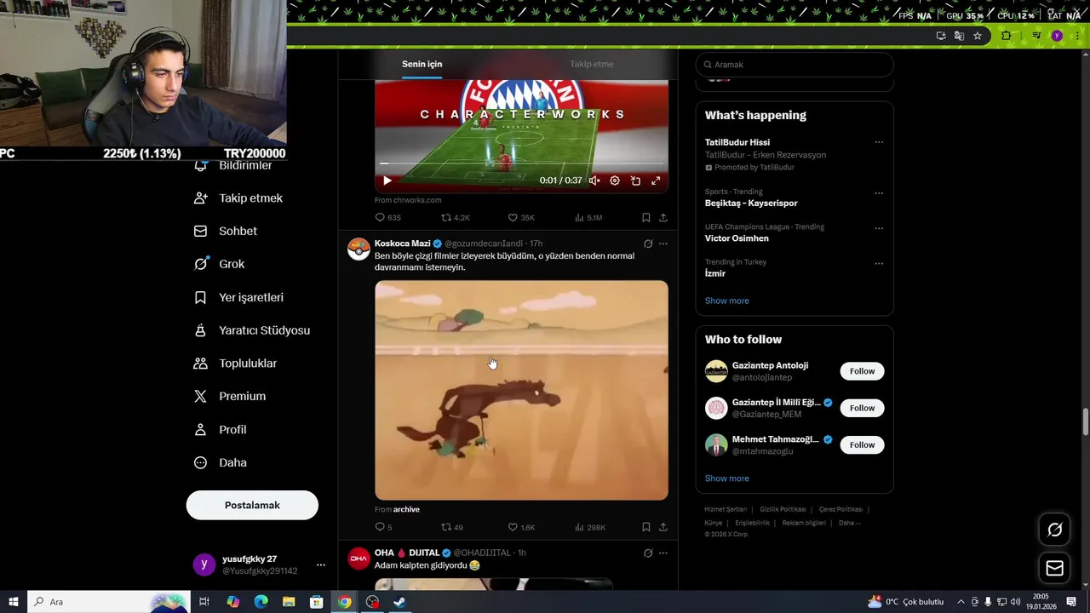This screenshot has height=613, width=1090.
Task: Open floating messages envelope button
Action: [x=1054, y=568]
